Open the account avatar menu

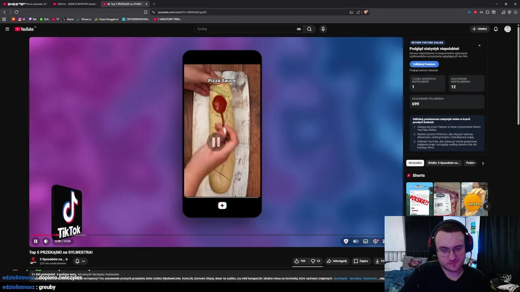tap(507, 29)
